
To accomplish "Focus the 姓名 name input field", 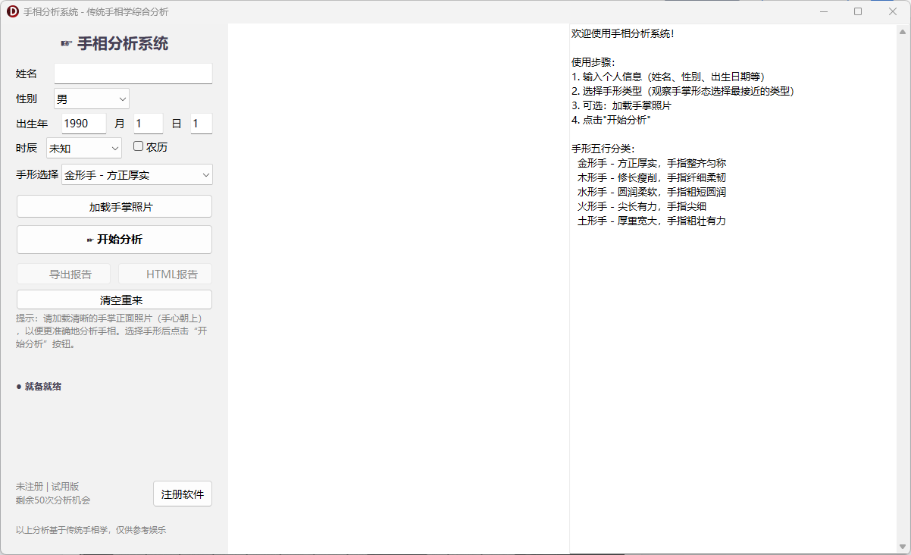I will [x=133, y=74].
